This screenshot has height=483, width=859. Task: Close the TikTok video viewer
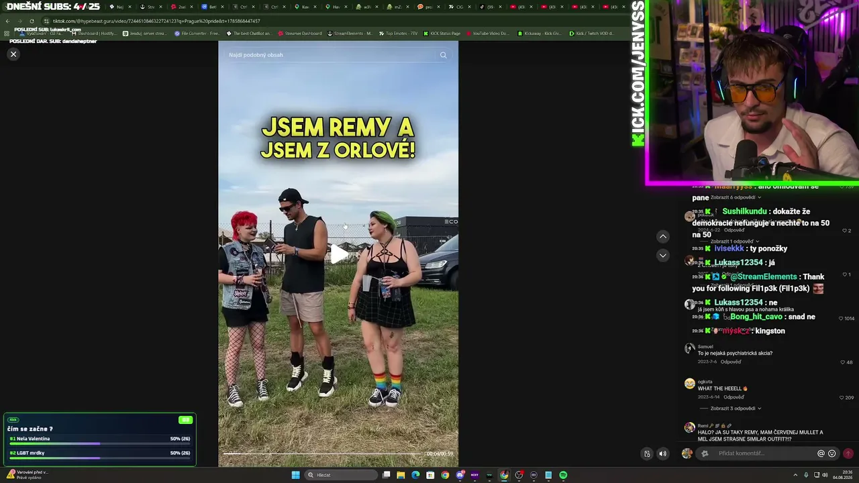click(x=13, y=54)
